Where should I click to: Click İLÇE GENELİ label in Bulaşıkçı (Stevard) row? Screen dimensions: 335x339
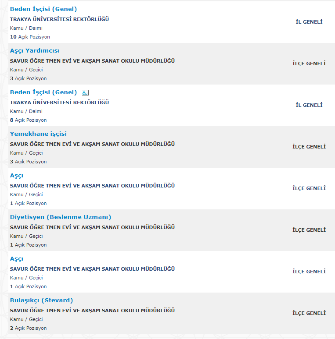309,313
